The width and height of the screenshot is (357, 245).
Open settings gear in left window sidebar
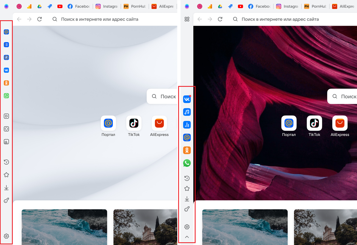coord(6,236)
